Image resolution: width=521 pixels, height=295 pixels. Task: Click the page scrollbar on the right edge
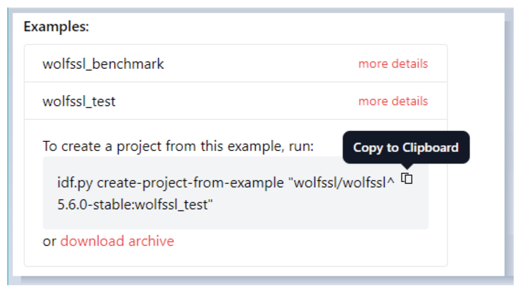(x=509, y=137)
